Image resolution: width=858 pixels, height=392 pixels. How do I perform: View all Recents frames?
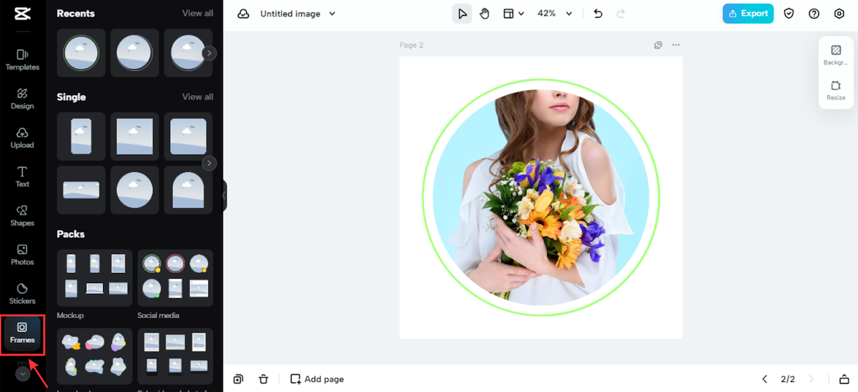click(197, 13)
